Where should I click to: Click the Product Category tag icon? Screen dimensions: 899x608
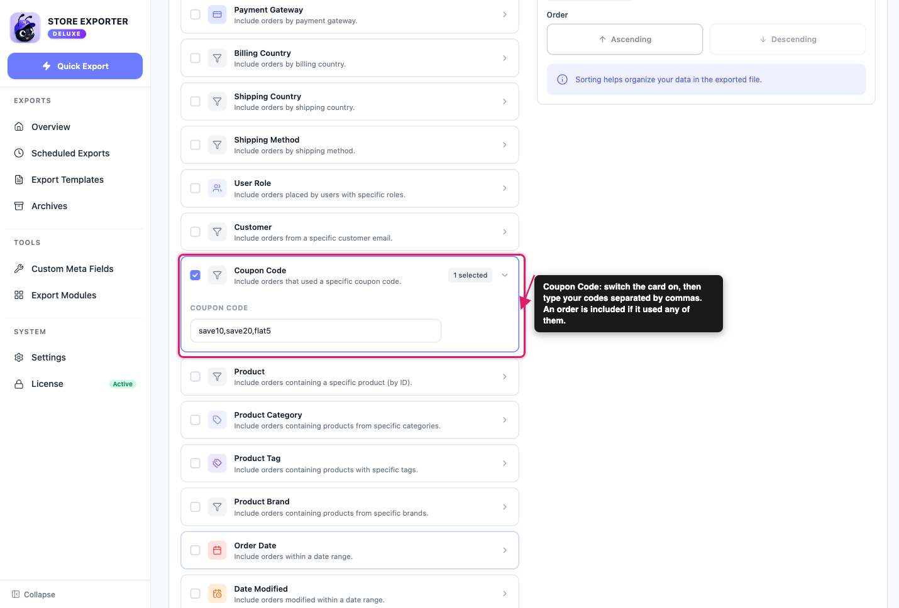217,420
